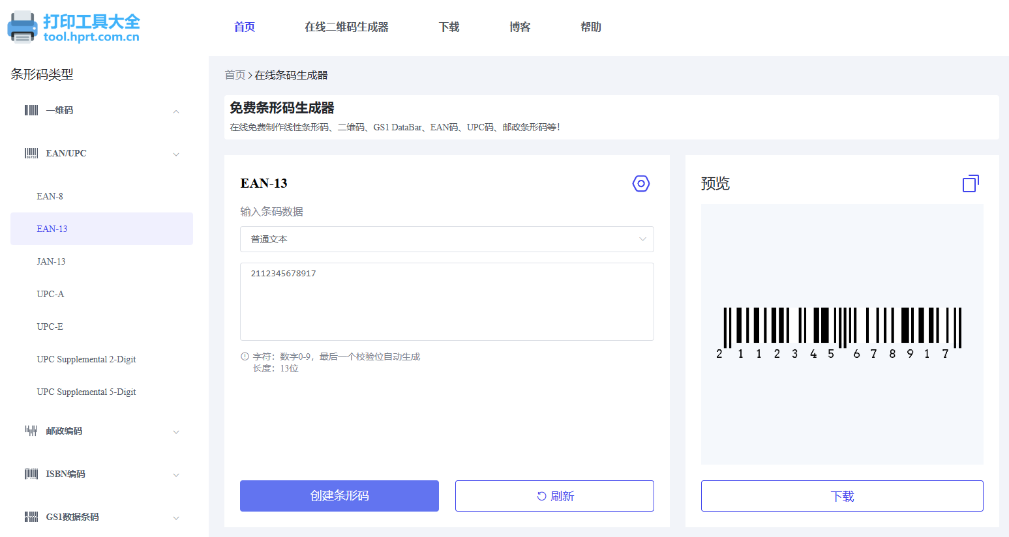This screenshot has height=537, width=1009.
Task: Click the barcode data text area
Action: [x=447, y=302]
